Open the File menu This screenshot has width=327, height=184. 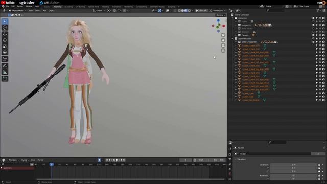7,6
